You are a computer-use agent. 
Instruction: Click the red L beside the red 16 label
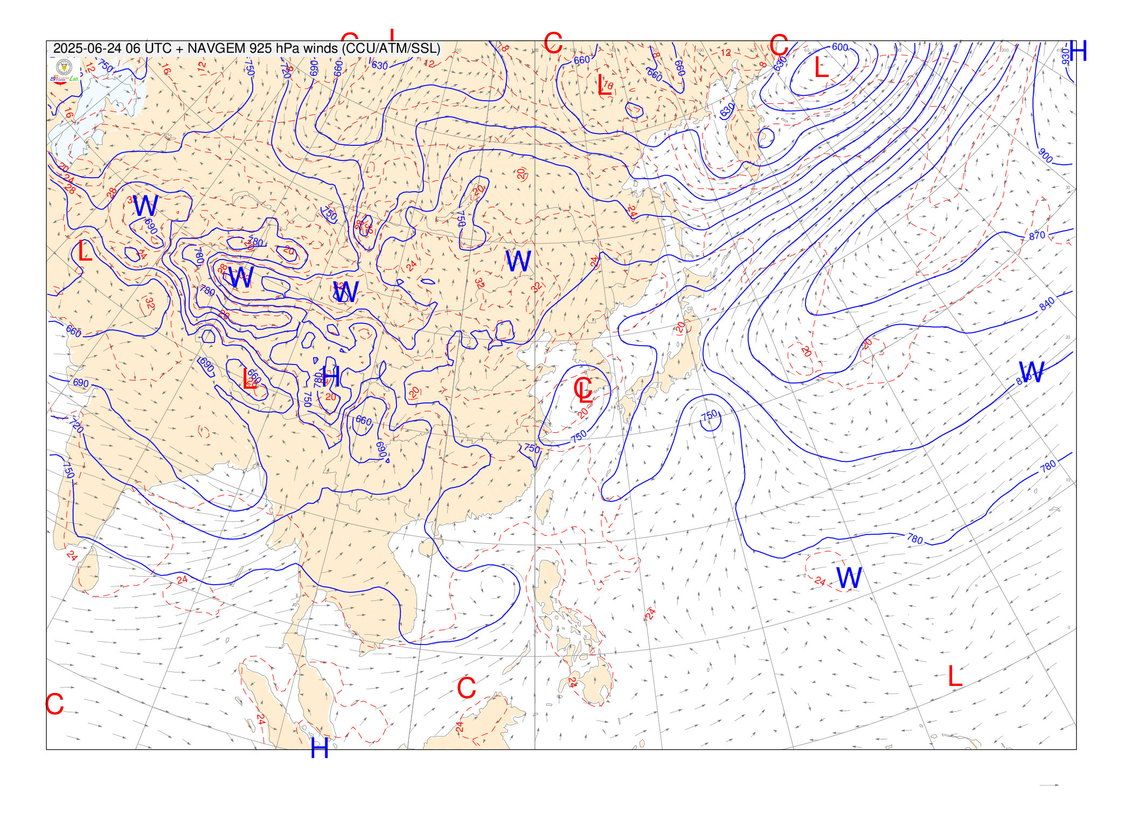pos(604,85)
